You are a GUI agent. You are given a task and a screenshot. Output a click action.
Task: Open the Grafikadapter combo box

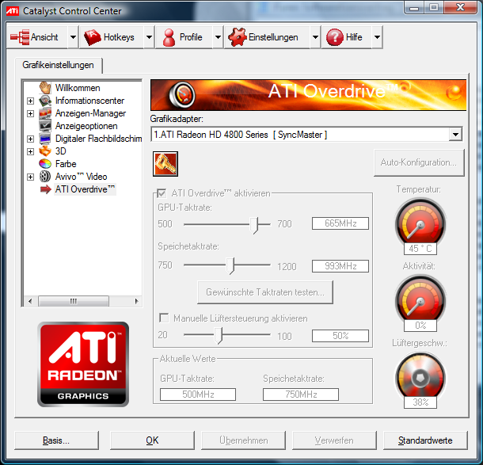306,135
